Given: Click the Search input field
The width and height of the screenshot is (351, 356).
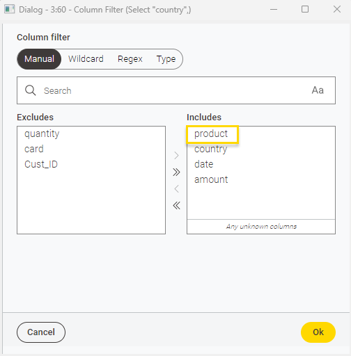Looking at the screenshot, I should (x=176, y=90).
